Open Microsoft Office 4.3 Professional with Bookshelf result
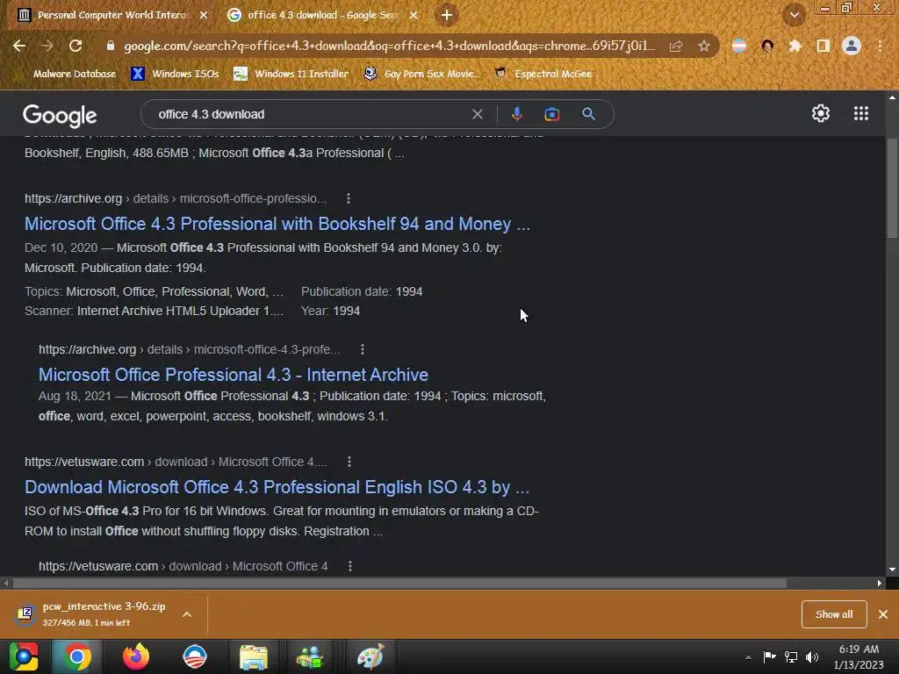The height and width of the screenshot is (674, 899). coord(277,224)
